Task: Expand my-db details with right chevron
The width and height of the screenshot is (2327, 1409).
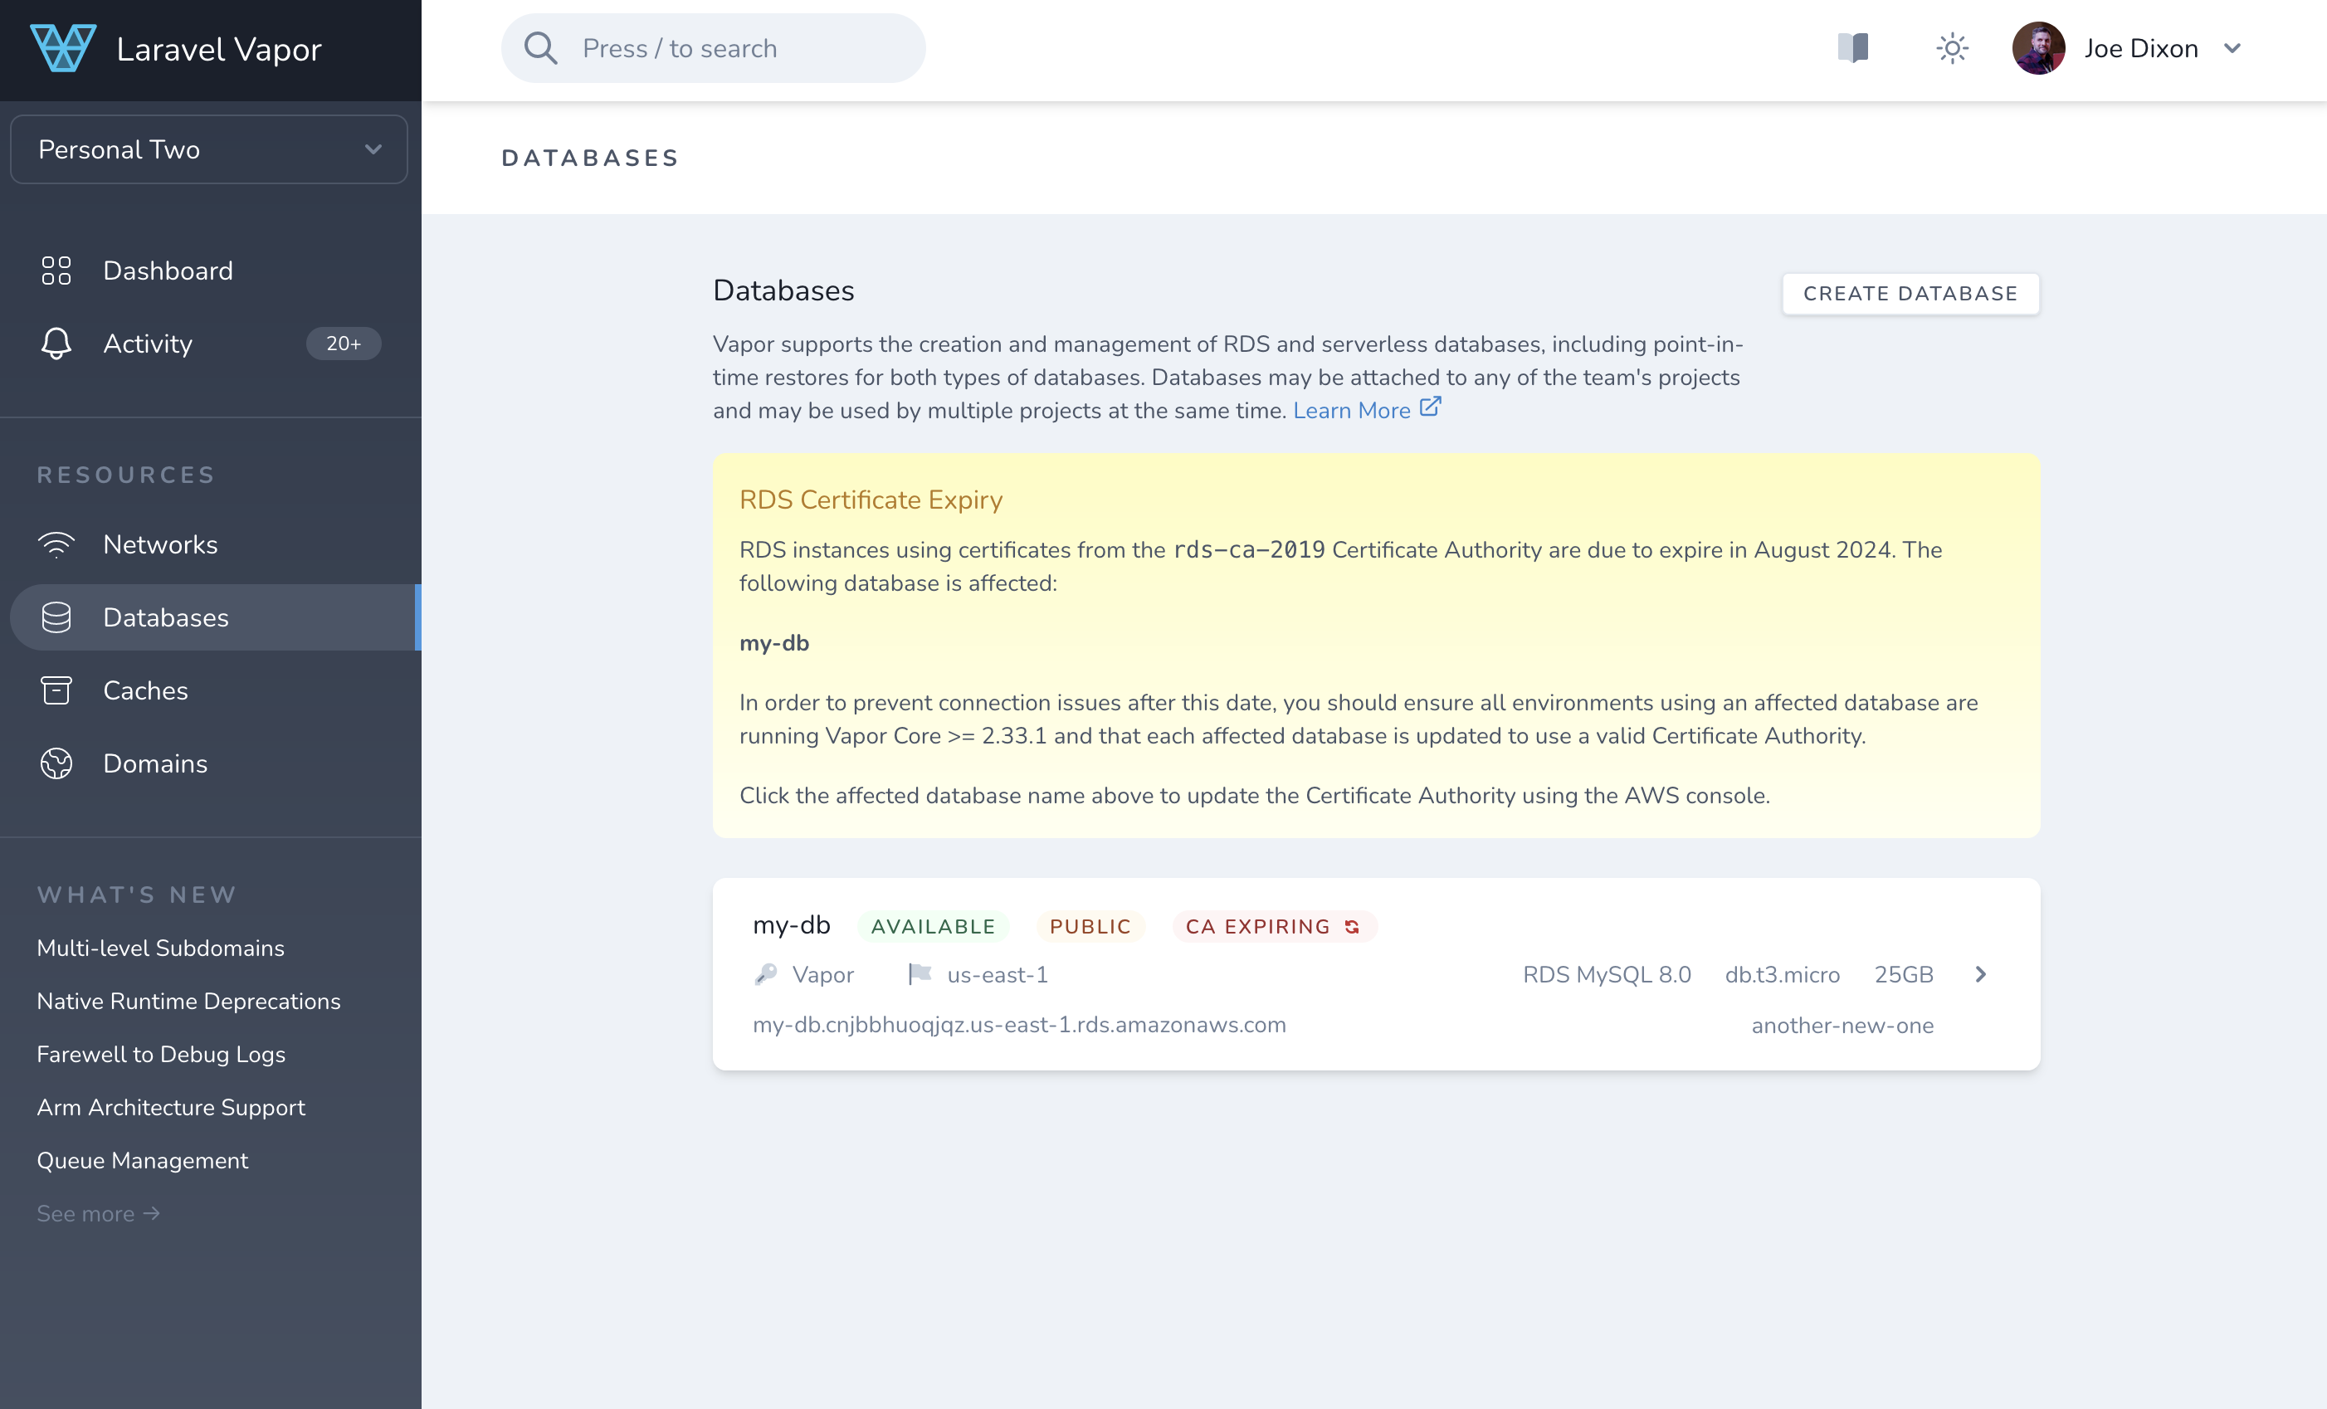Action: 1980,974
